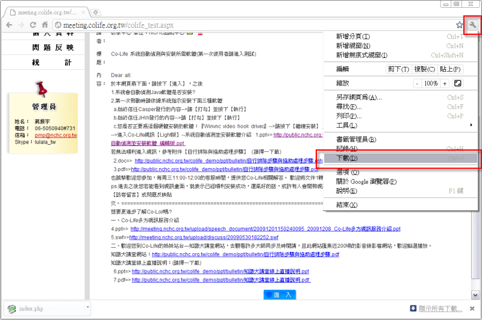Click the 貼上(P) paste button

tap(450, 69)
